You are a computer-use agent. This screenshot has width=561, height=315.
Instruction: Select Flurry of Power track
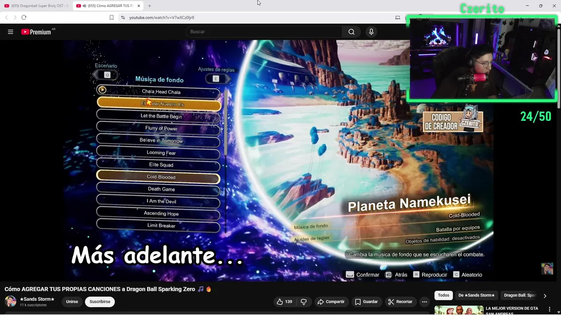pos(158,128)
